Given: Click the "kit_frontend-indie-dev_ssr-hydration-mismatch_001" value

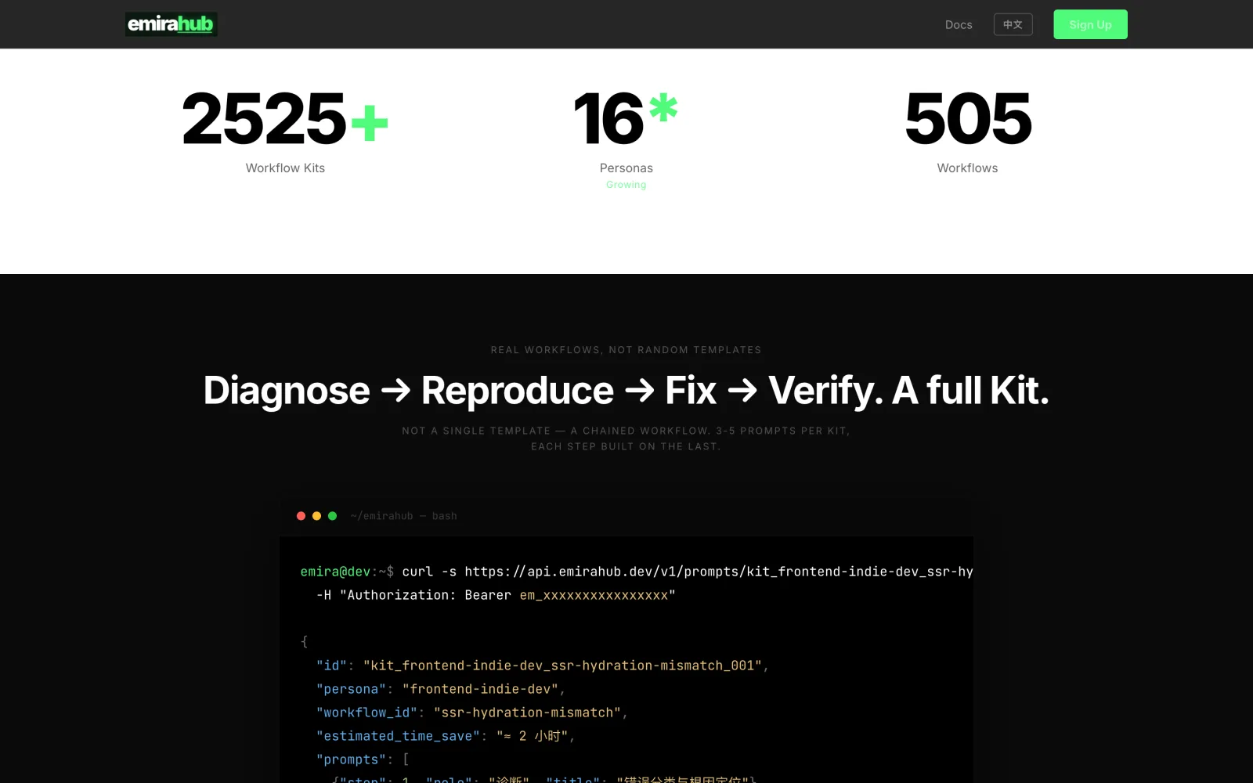Looking at the screenshot, I should [x=562, y=666].
